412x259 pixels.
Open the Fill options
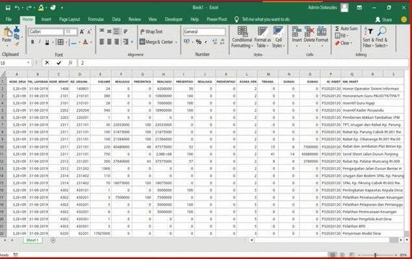[x=341, y=36]
